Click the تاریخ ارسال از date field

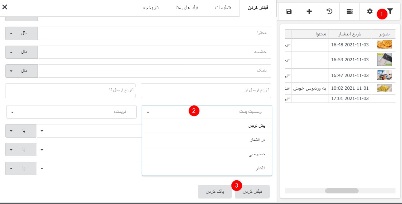[206, 91]
